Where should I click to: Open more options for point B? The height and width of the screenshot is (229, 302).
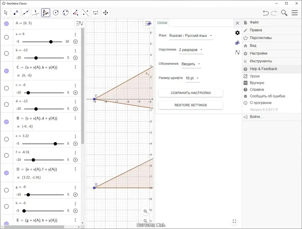75,118
